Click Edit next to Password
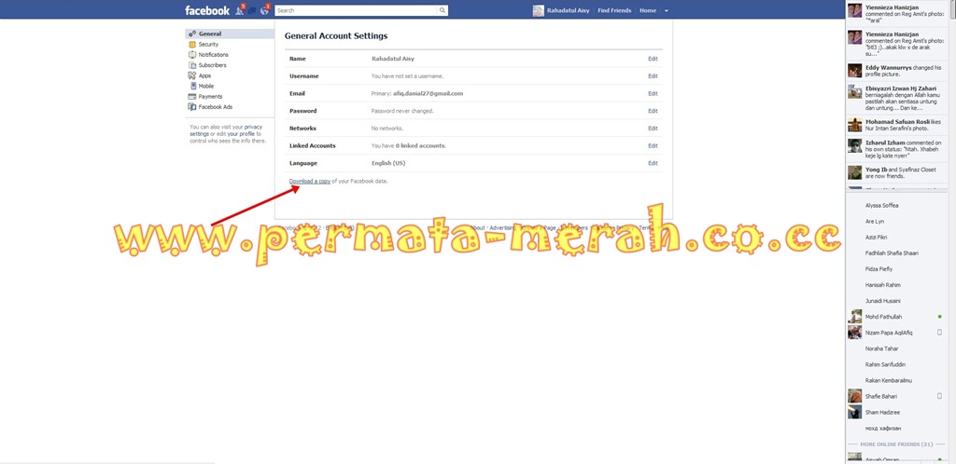This screenshot has width=956, height=464. tap(653, 111)
